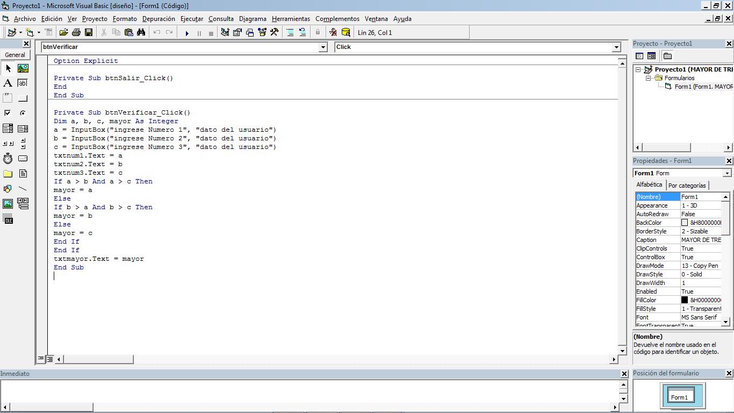The image size is (734, 413).
Task: Collapse the Formularios folder node
Action: (648, 77)
